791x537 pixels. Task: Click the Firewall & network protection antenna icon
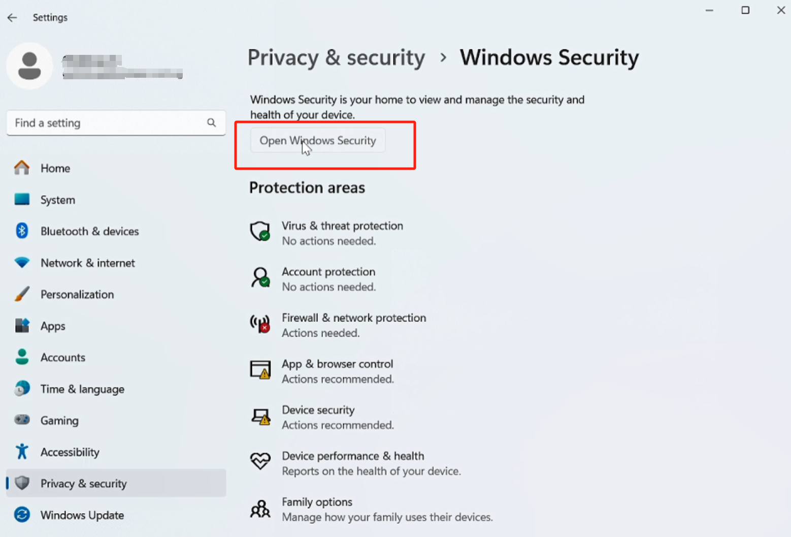[260, 324]
